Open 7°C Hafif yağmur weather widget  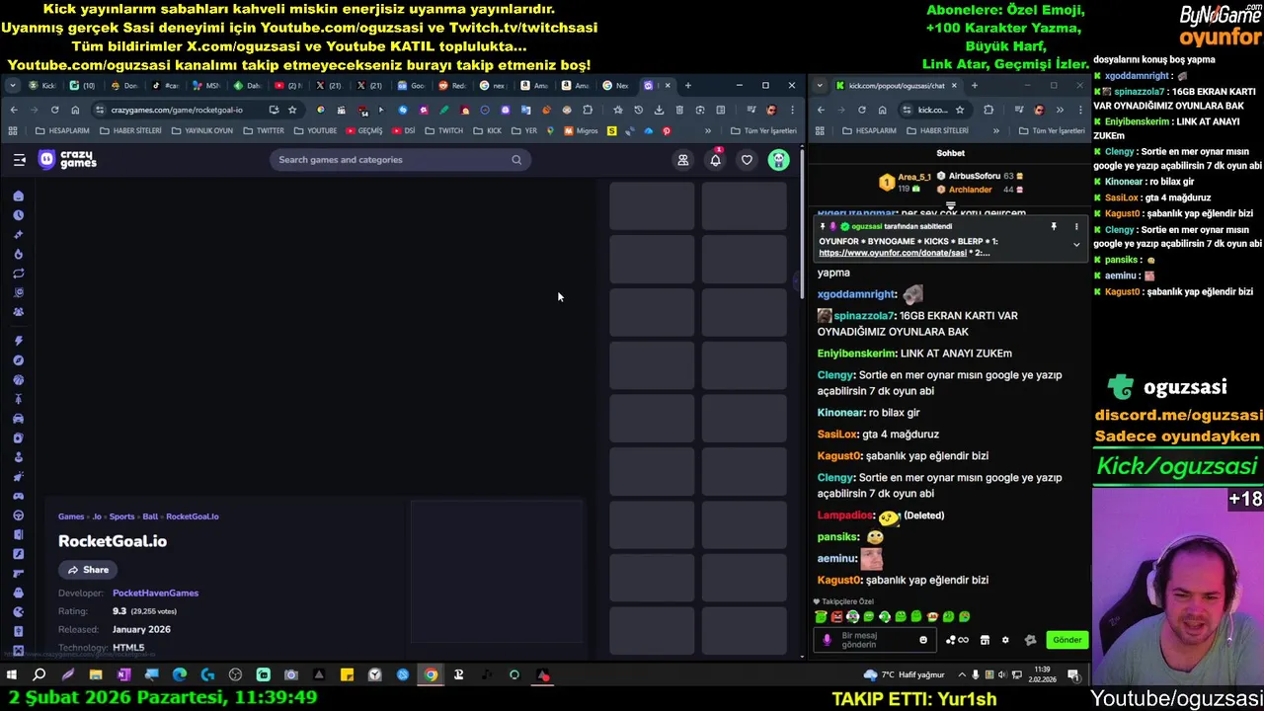tap(904, 674)
